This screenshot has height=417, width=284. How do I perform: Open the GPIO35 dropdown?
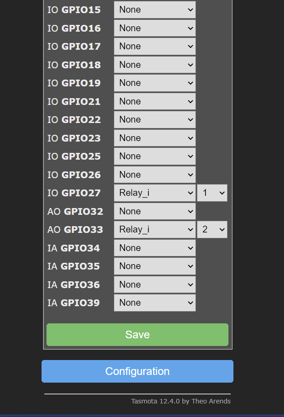[x=154, y=266]
